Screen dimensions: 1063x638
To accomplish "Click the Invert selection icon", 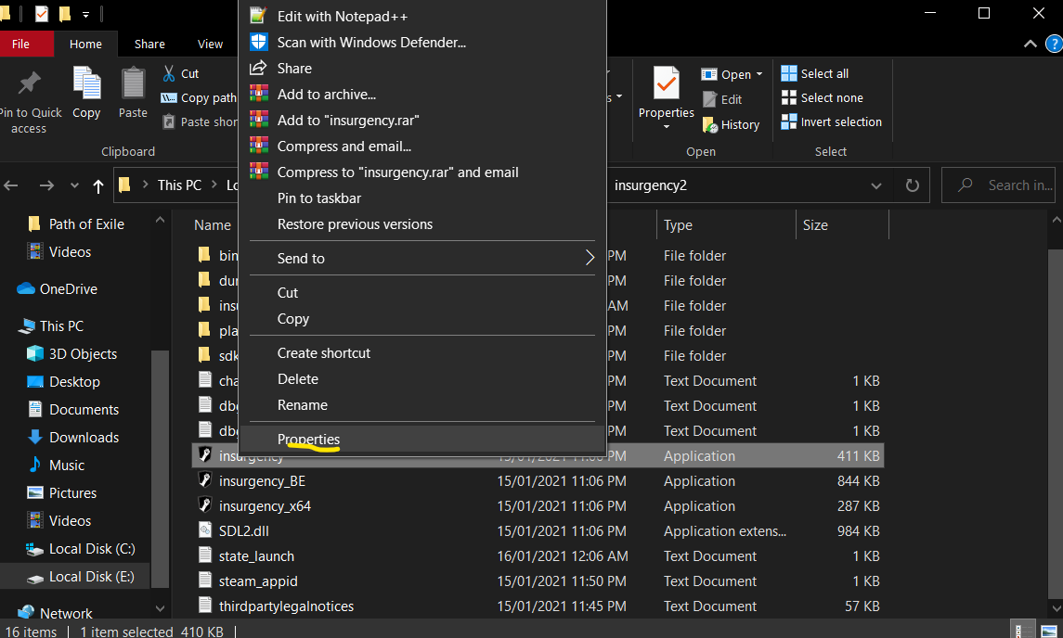I will [789, 121].
